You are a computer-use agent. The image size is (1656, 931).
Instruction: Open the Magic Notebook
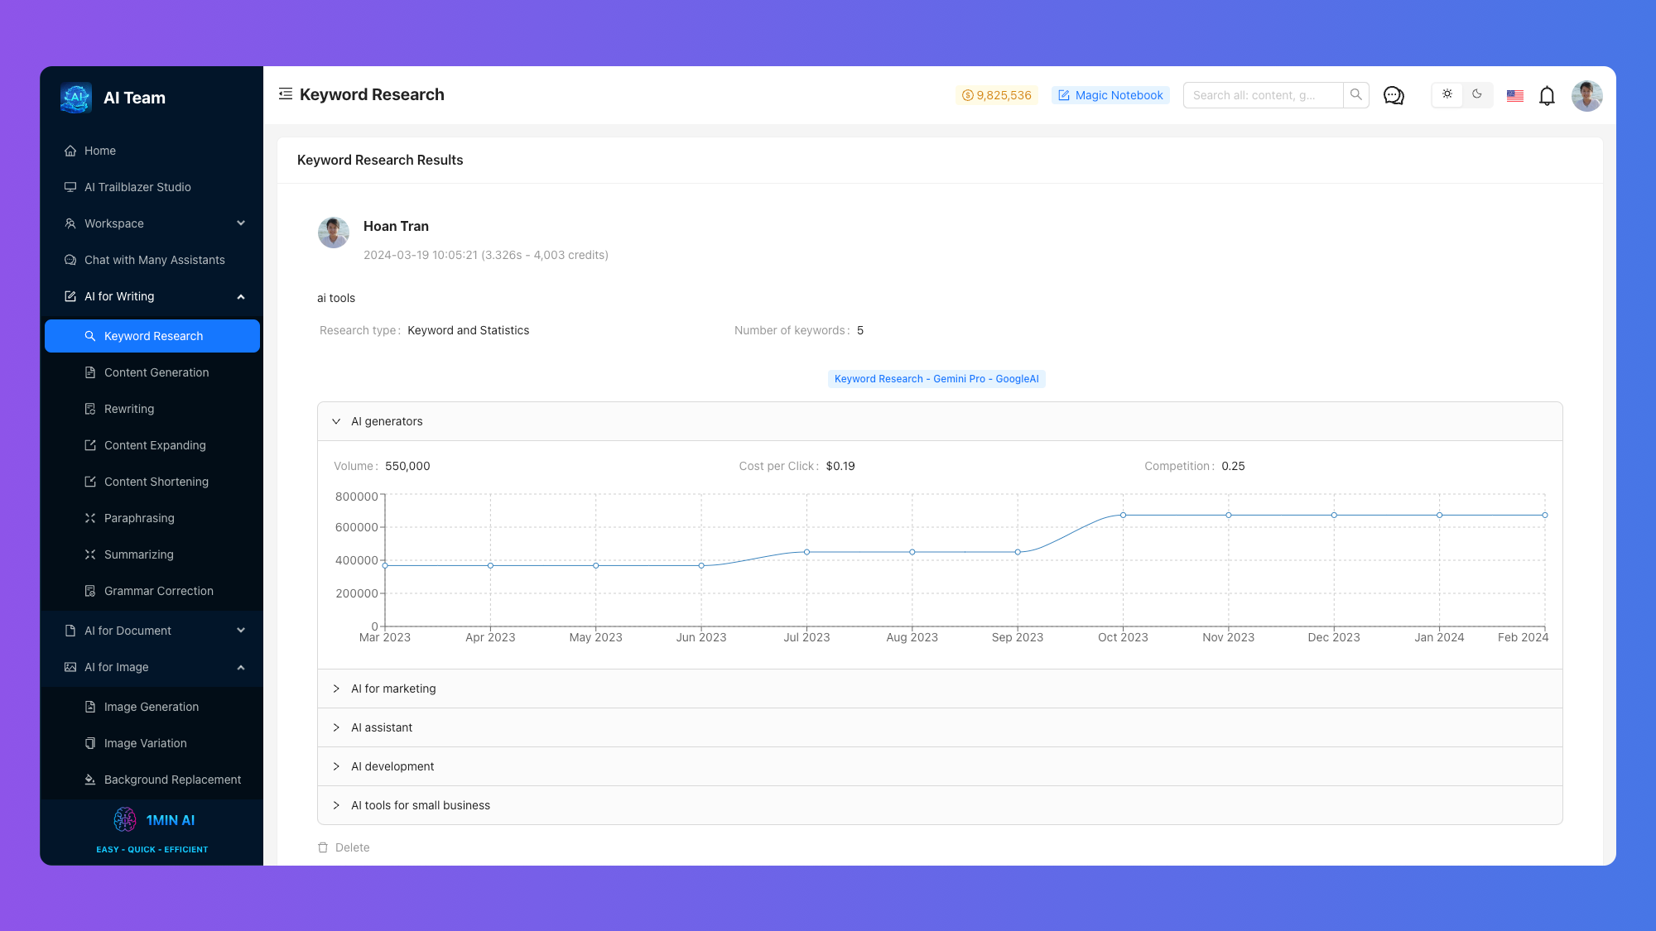1110,95
